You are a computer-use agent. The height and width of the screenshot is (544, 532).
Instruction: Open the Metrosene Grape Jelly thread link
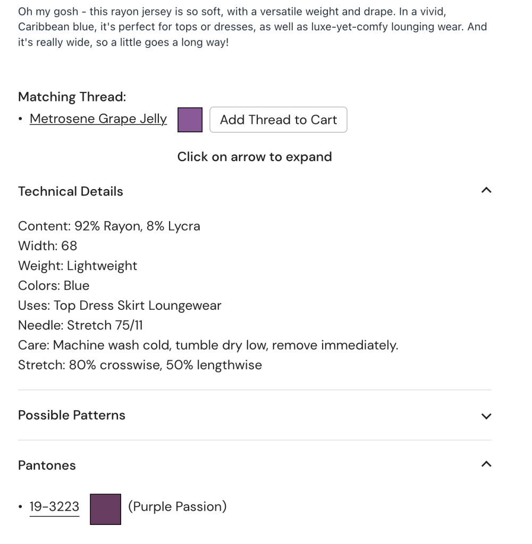click(x=98, y=119)
